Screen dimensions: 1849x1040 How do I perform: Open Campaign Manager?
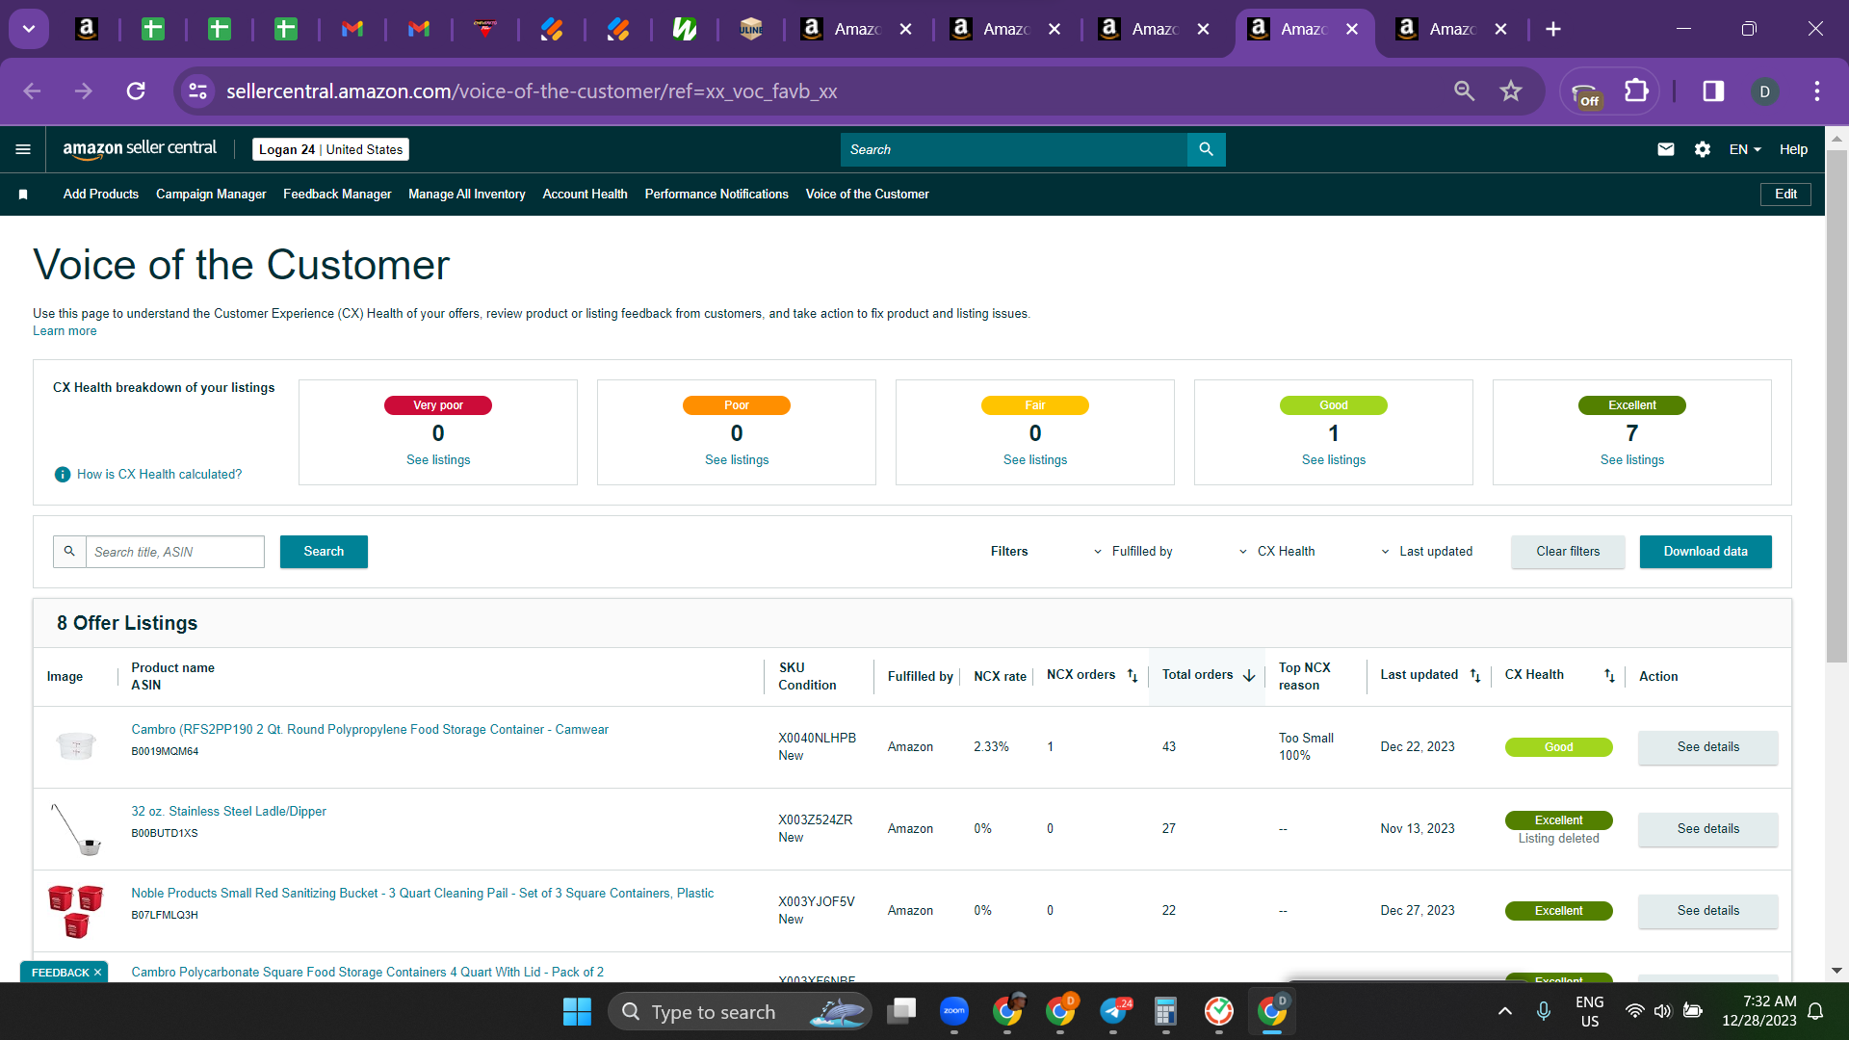(211, 195)
